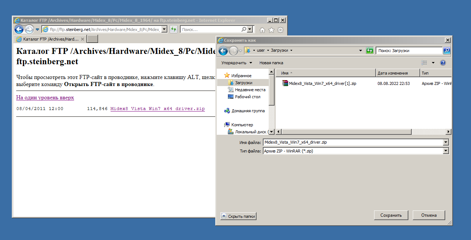Screen dimensions: 471x240
Task: Expand address bar autocomplete dropdown
Action: pyautogui.click(x=164, y=30)
